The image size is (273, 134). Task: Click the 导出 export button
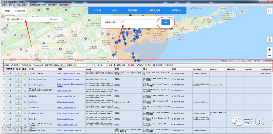[x=148, y=65]
